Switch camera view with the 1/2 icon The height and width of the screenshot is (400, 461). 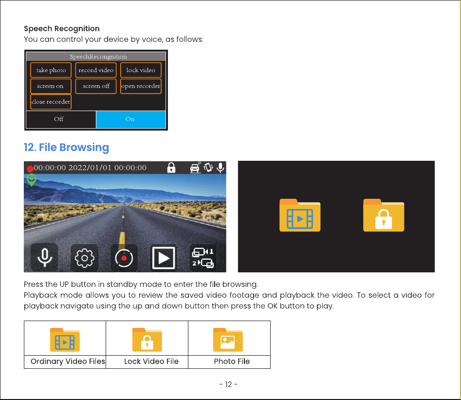click(x=203, y=258)
